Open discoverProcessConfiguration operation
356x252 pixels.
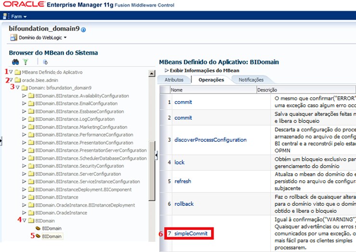(210, 140)
